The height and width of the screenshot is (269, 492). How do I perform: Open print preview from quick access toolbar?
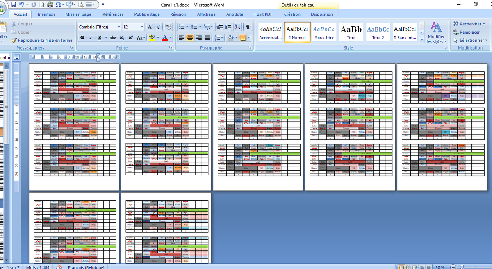pos(81,5)
